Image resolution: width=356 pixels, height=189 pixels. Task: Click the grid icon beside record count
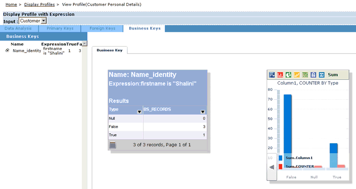pyautogui.click(x=112, y=145)
